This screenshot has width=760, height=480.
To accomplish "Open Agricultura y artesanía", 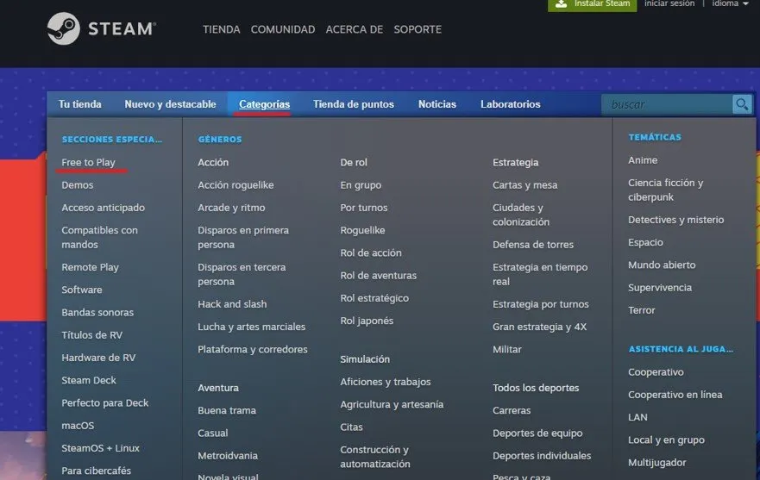I will 392,404.
